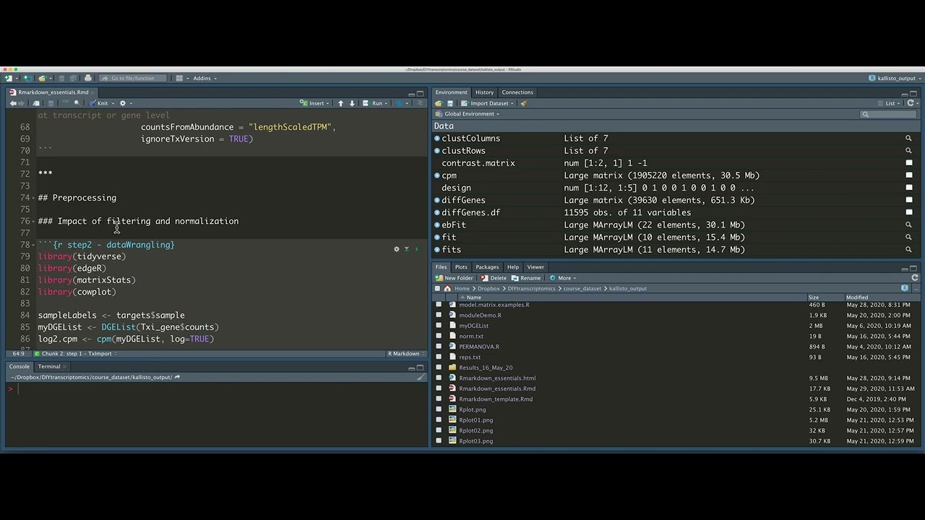Viewport: 925px width, 520px height.
Task: Check the box for Rplot03.png
Action: point(439,441)
